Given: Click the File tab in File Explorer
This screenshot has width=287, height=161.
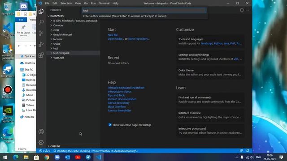Looking at the screenshot, I should coord(21,20).
